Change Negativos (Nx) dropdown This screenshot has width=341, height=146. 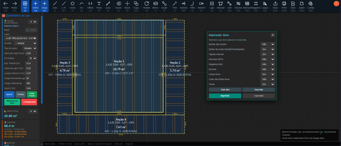[268, 64]
